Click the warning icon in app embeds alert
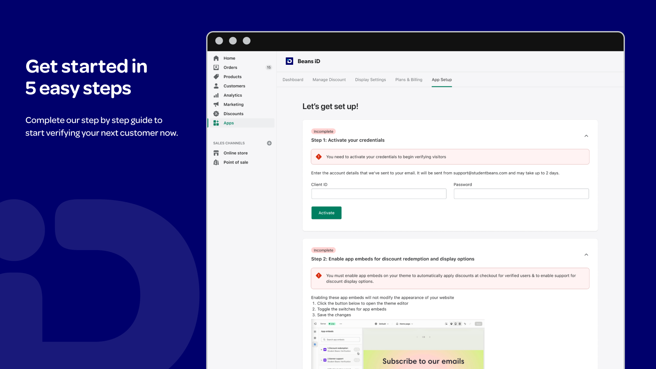This screenshot has width=656, height=369. point(319,276)
